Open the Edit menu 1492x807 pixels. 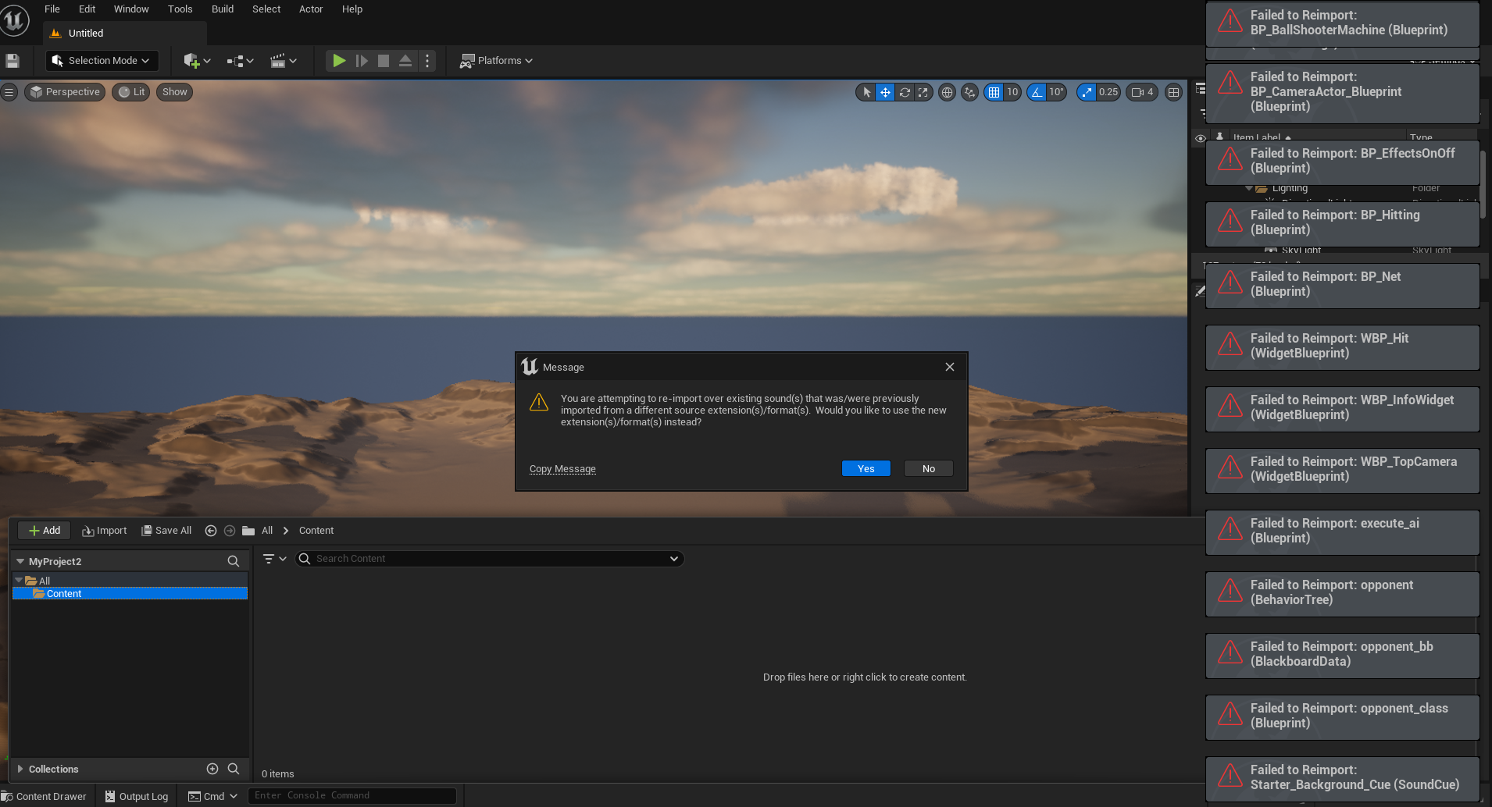point(87,9)
